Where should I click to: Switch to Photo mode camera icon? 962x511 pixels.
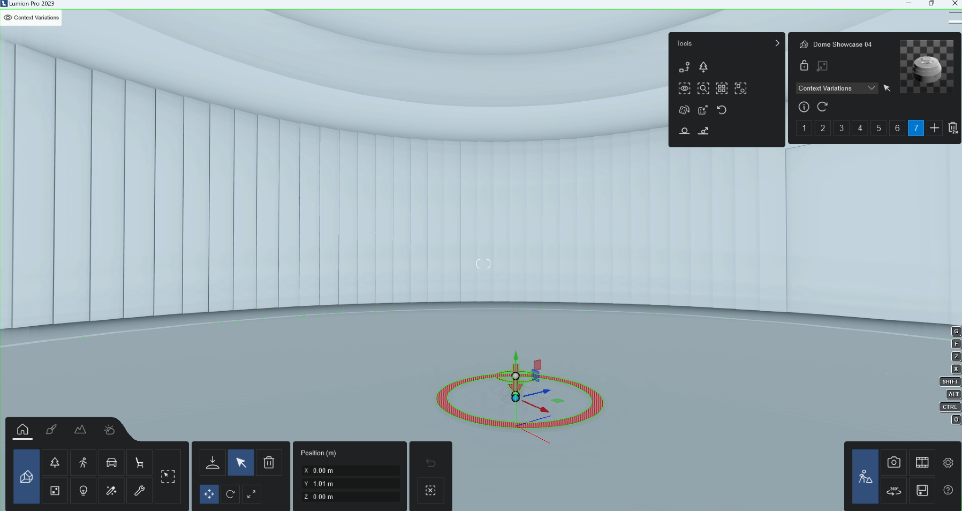point(893,463)
